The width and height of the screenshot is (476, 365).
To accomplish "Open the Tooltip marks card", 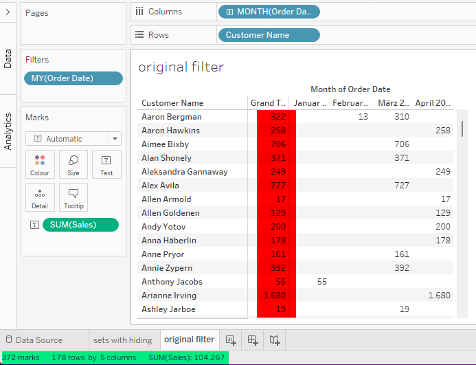I will pos(73,197).
